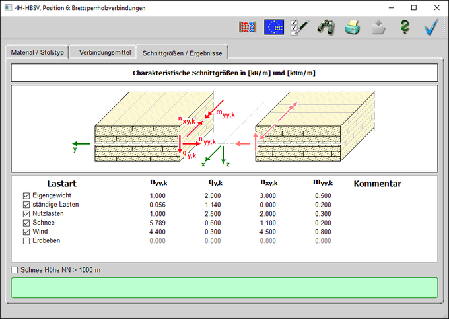
Task: Disable the Nutzlasten load checkbox
Action: tap(26, 214)
